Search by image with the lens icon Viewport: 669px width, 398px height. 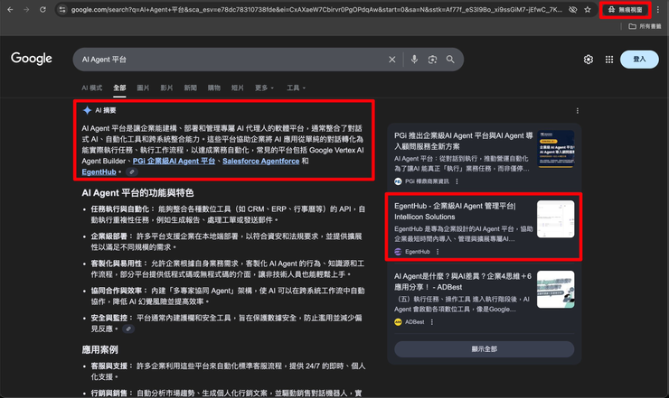432,60
